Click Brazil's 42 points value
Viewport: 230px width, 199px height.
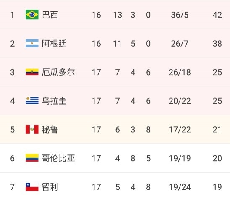pos(217,15)
